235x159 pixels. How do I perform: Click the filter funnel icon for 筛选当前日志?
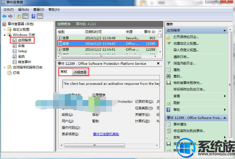169,63
